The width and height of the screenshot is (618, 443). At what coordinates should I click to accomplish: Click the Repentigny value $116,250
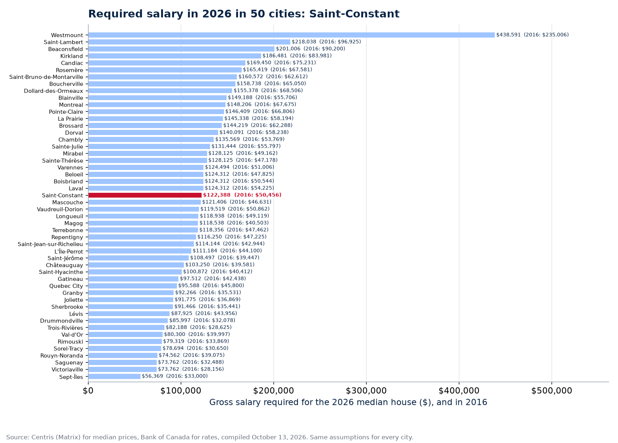[232, 237]
